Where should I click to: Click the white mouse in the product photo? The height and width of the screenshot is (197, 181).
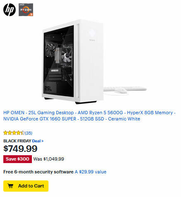pyautogui.click(x=121, y=91)
